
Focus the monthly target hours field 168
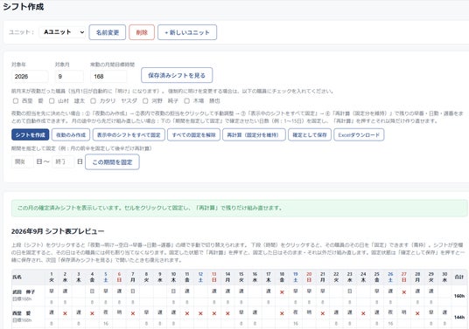pyautogui.click(x=108, y=76)
